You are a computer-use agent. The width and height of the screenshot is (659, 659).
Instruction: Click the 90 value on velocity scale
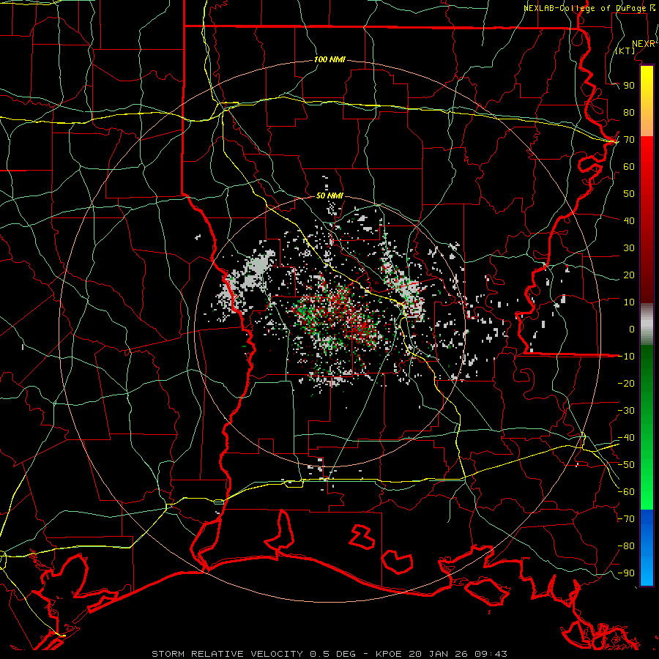[629, 86]
